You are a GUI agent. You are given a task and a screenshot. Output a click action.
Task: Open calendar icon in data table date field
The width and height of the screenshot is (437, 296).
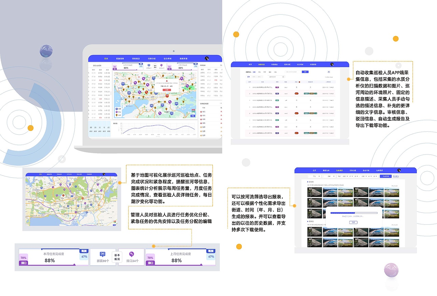click(x=283, y=77)
